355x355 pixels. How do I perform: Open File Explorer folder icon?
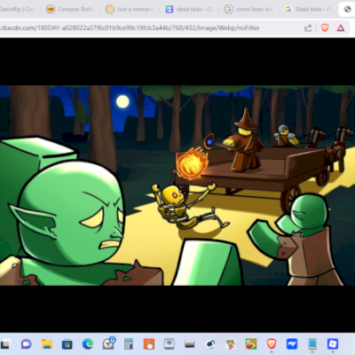click(x=47, y=343)
